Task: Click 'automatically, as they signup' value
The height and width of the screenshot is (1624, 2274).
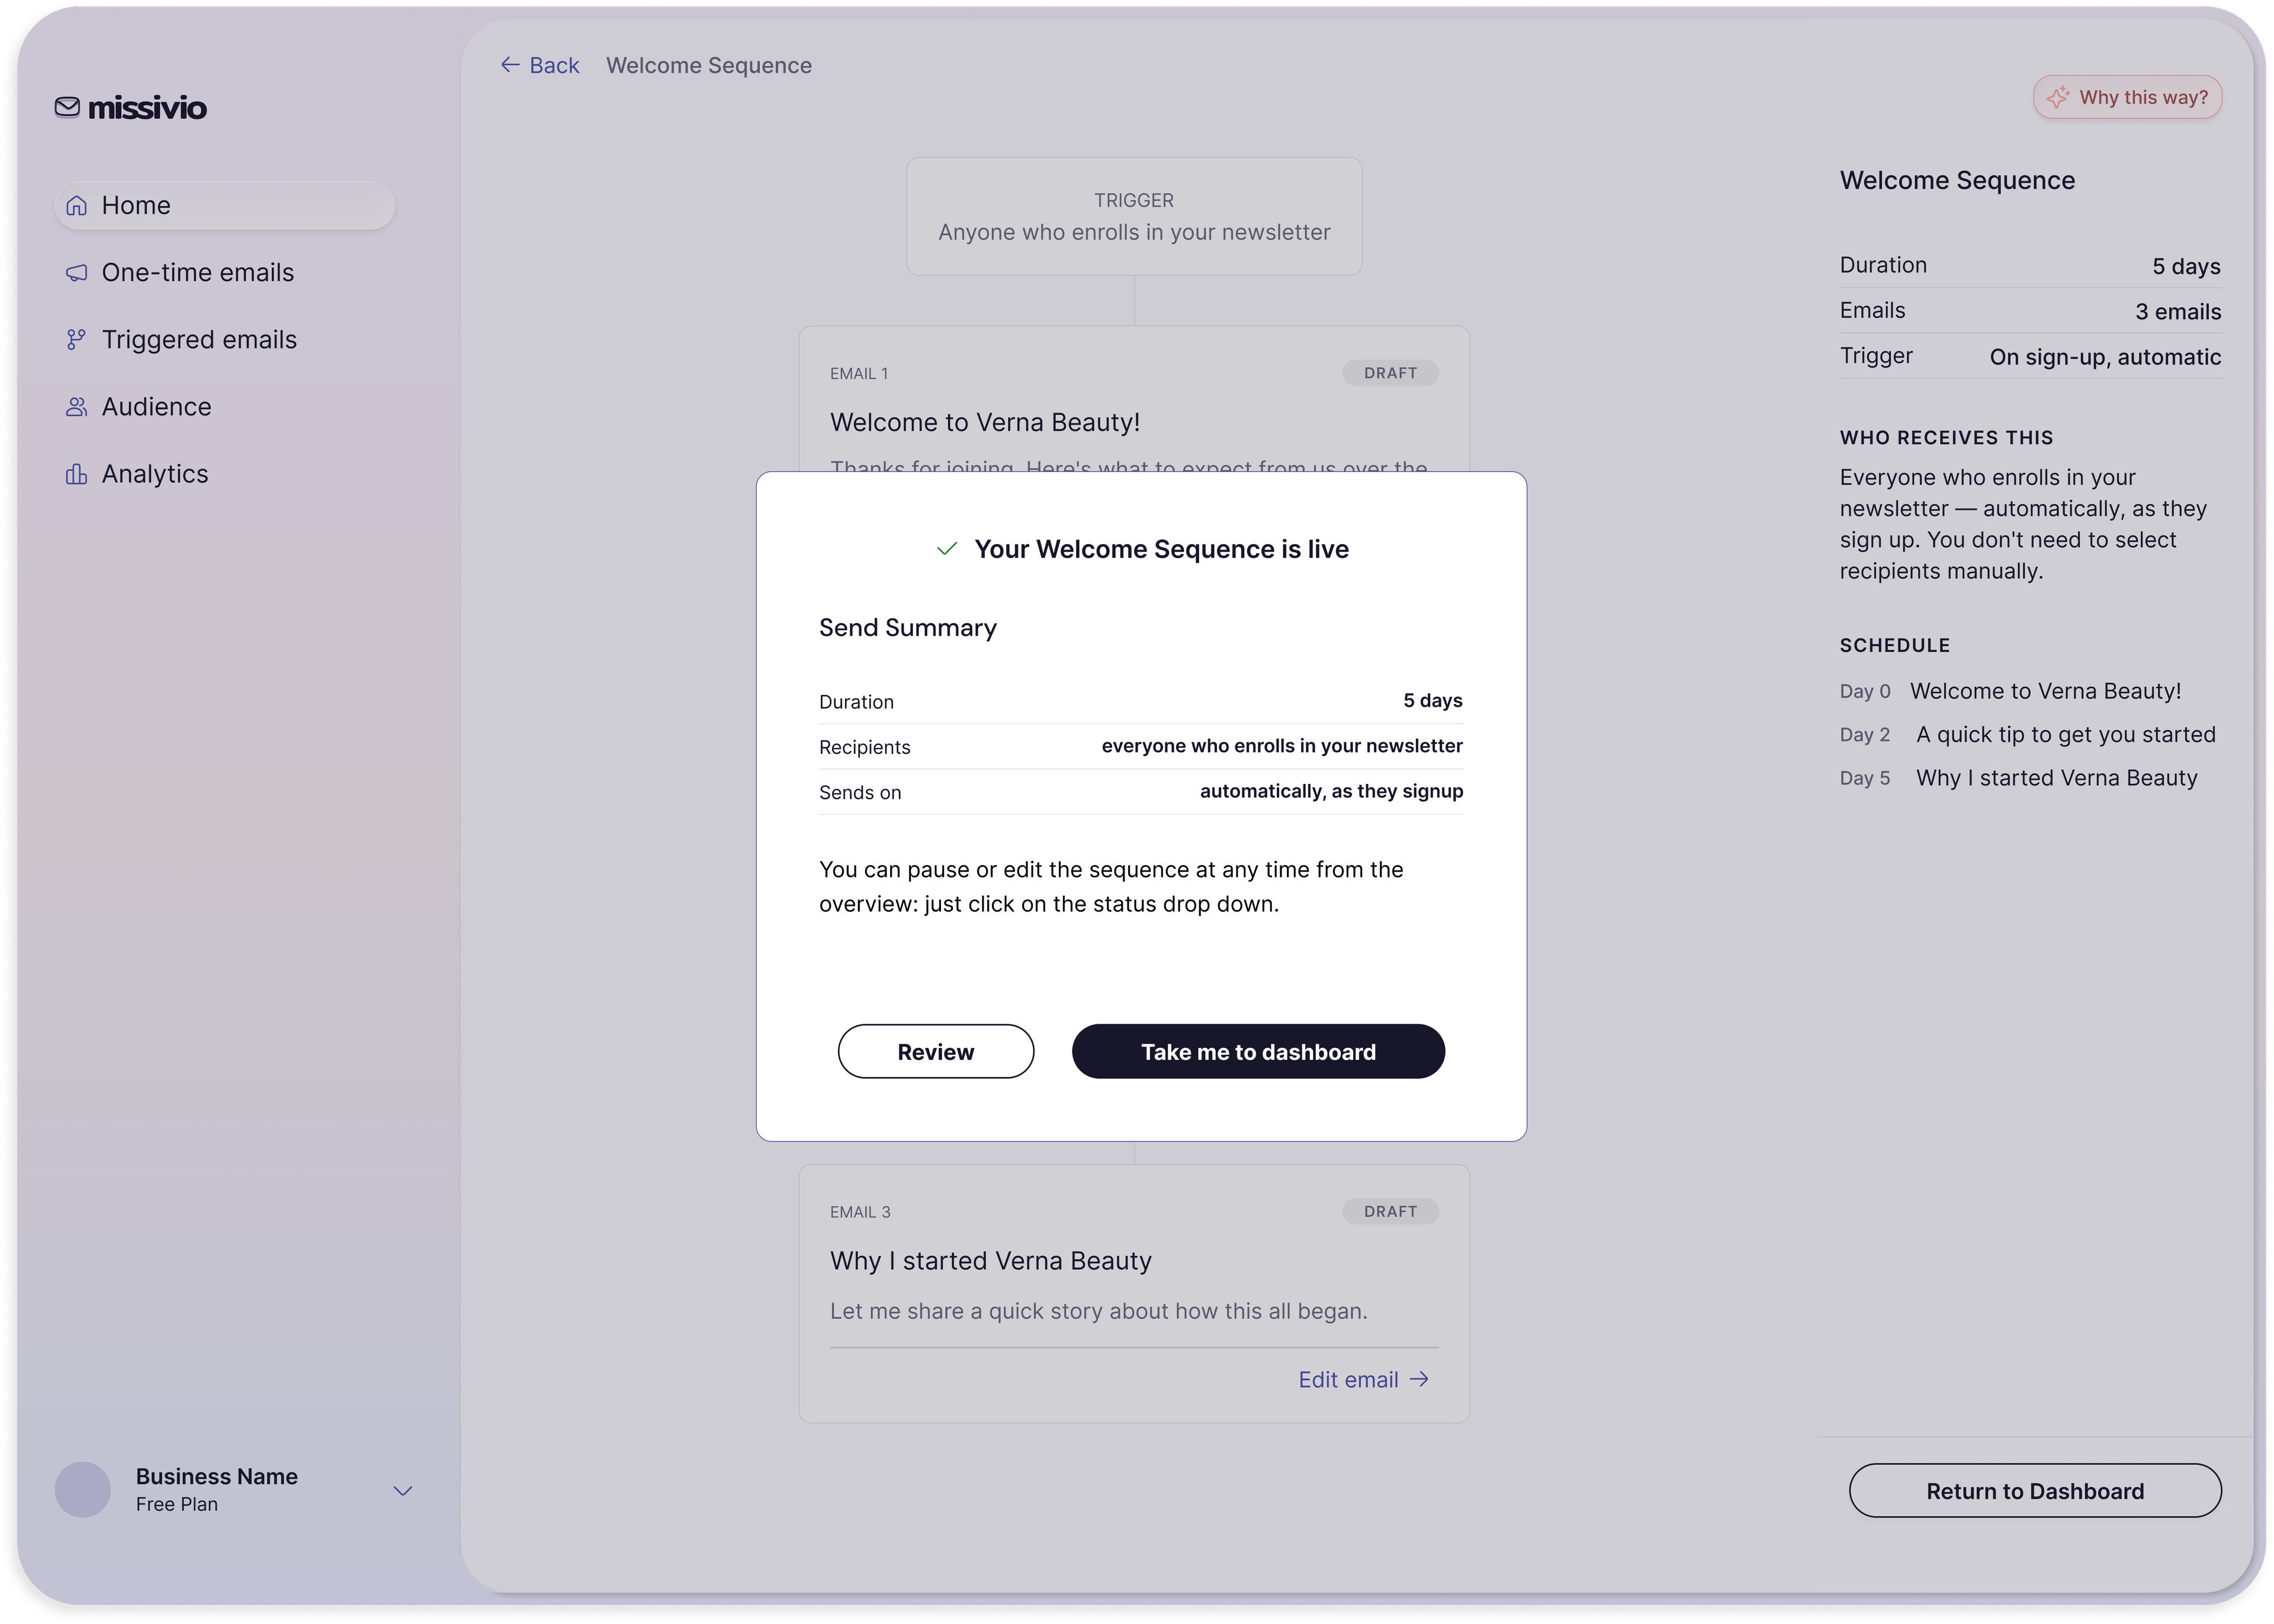Action: pyautogui.click(x=1331, y=791)
